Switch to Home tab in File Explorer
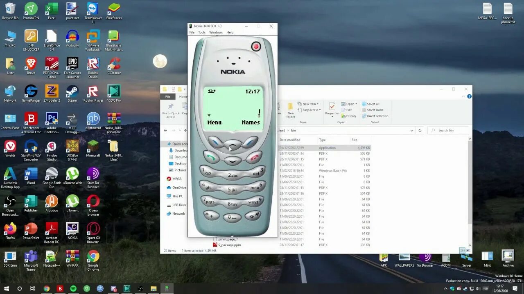Screen dimensions: 524x294 pos(183,97)
